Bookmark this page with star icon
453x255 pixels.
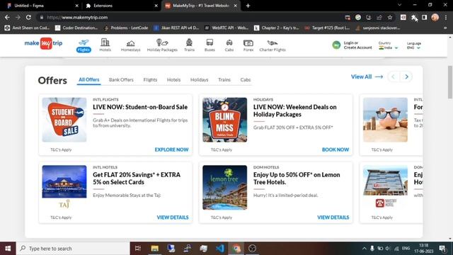(x=390, y=17)
